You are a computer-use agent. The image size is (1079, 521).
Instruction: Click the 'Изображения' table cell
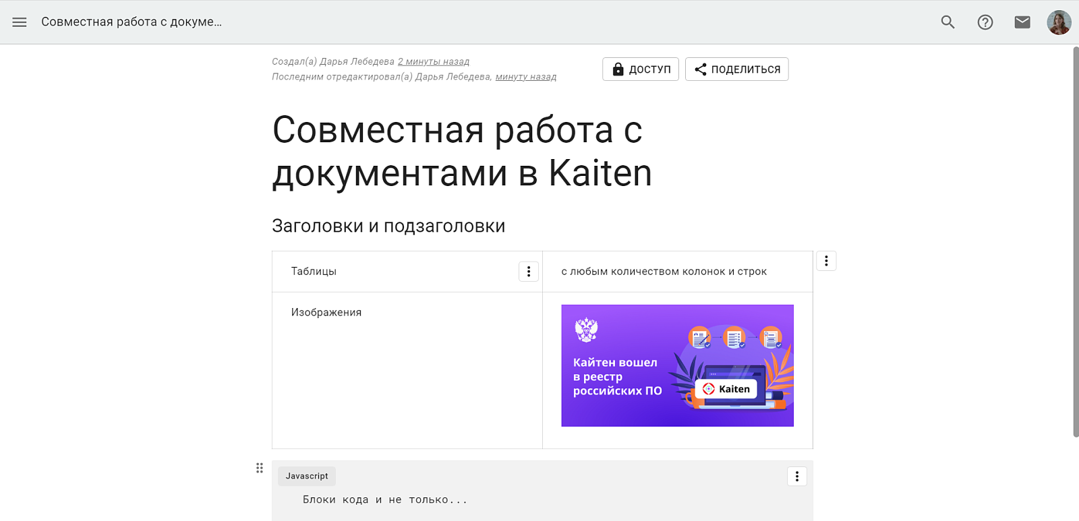[407, 370]
